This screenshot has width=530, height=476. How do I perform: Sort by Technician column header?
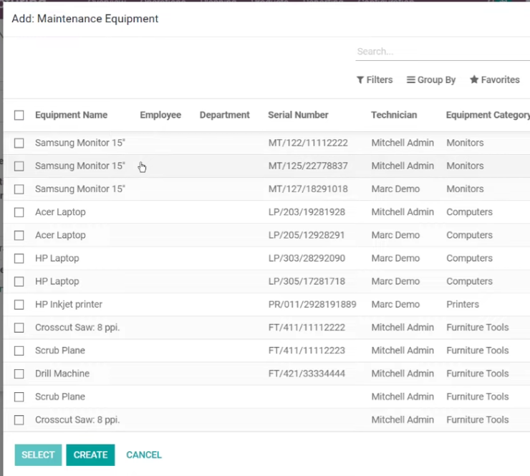[x=394, y=115]
